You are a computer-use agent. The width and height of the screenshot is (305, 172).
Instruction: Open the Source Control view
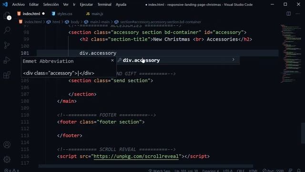[7, 45]
